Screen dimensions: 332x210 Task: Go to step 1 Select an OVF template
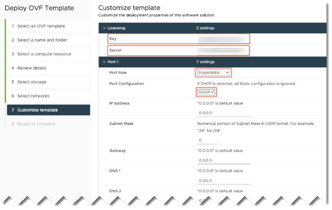(x=41, y=26)
